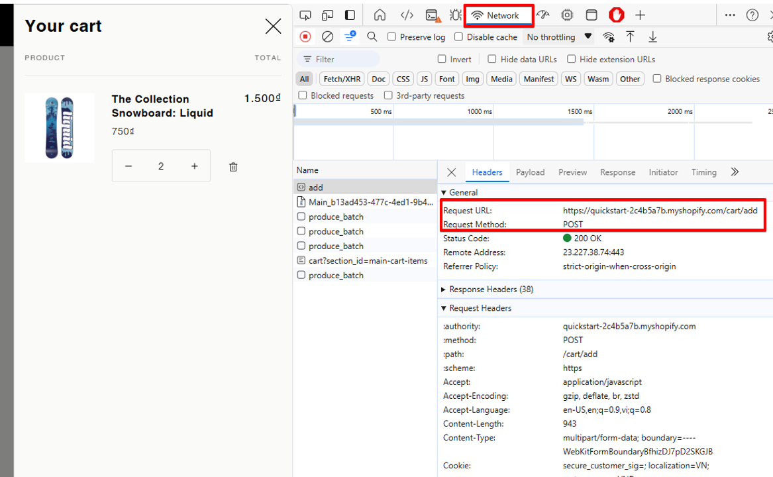Screen dimensions: 773x477
Task: Enable Preserve log checkbox
Action: point(392,37)
